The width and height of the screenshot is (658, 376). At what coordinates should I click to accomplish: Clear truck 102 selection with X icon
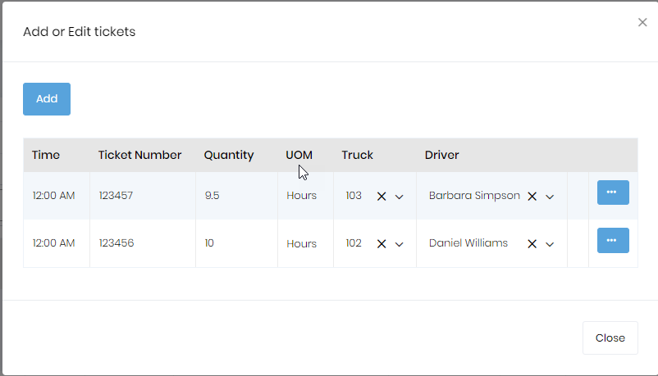click(x=382, y=244)
